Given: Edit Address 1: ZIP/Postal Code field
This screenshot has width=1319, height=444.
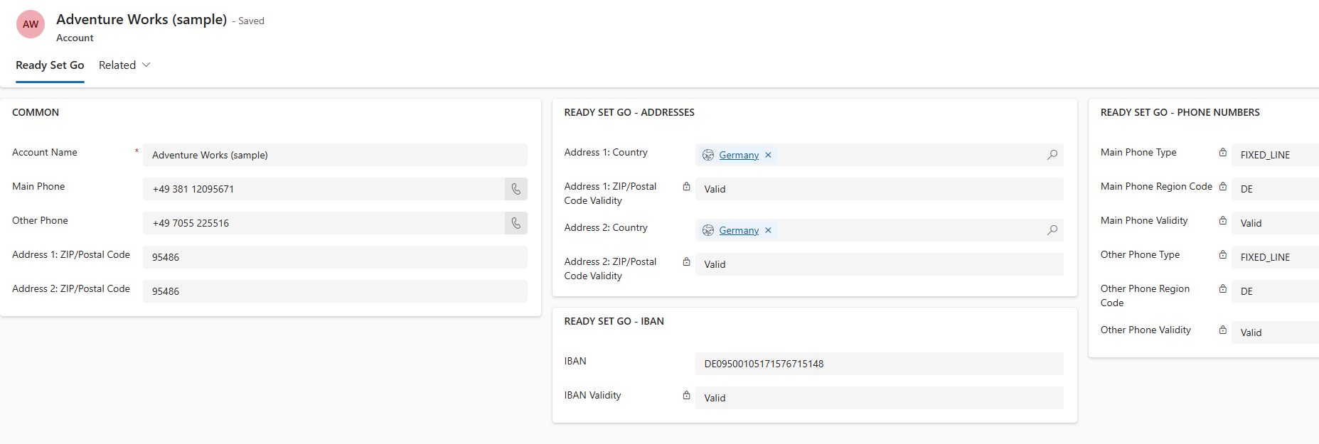Looking at the screenshot, I should pyautogui.click(x=335, y=257).
